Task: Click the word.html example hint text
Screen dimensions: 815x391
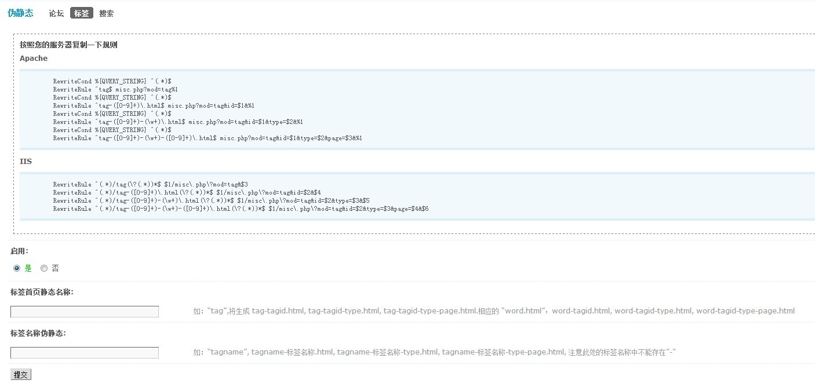Action: pos(525,310)
